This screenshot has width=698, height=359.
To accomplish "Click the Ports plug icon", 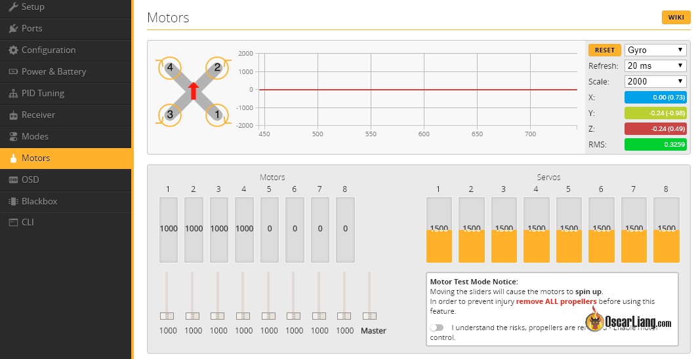I will [13, 29].
